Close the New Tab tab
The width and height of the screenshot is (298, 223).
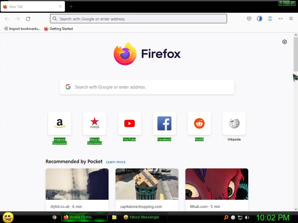coord(60,6)
